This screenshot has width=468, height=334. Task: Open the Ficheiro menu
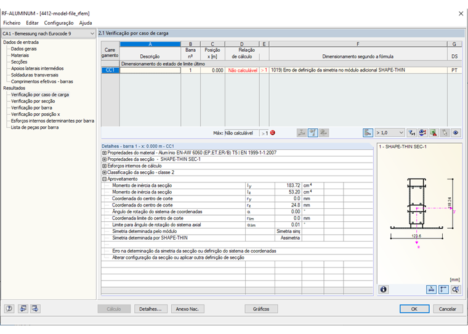[x=12, y=23]
